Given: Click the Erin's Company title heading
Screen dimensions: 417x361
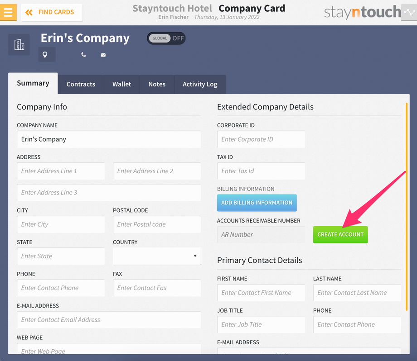Looking at the screenshot, I should 85,38.
